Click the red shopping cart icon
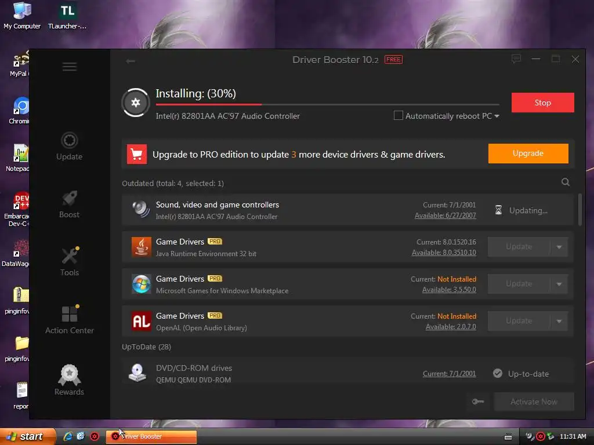This screenshot has width=594, height=445. 137,154
